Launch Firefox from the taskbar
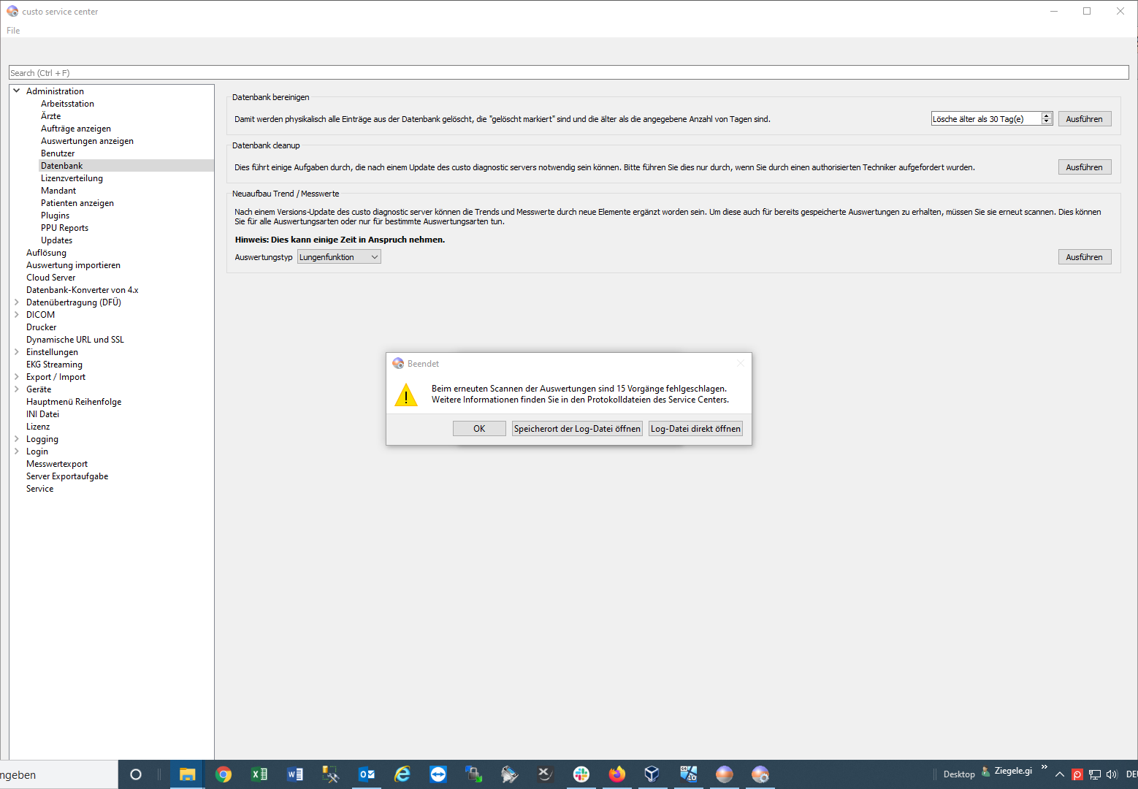 pos(617,774)
